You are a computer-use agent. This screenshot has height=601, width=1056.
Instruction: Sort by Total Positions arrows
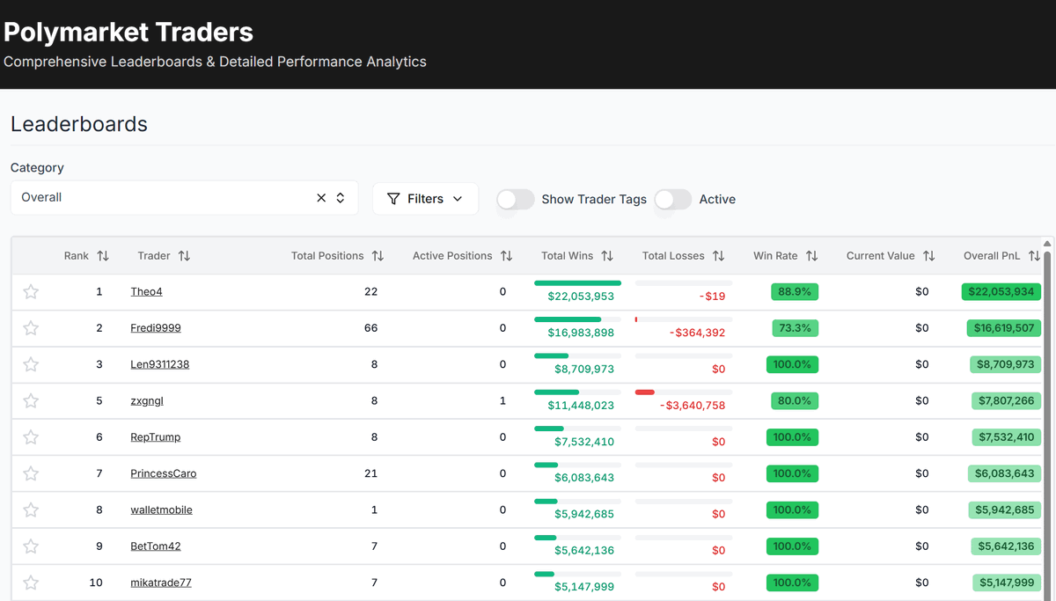pos(378,256)
